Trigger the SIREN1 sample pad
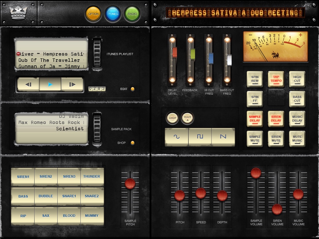Screen dimensions: 319x239 23,177
